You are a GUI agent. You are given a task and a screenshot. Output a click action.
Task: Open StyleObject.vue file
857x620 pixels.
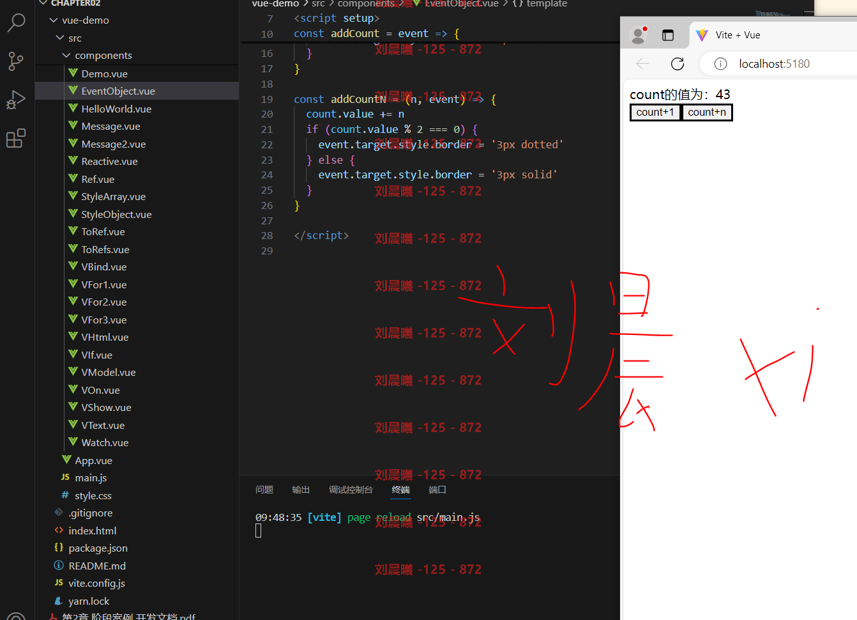[x=116, y=215]
